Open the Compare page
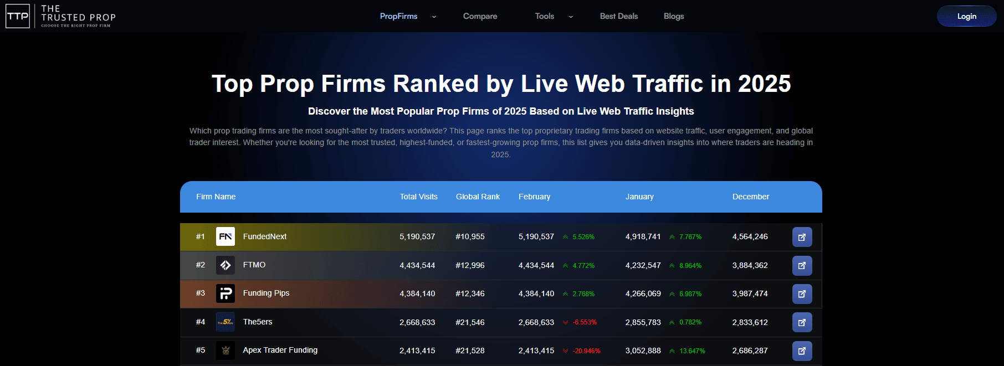This screenshot has width=1004, height=366. pos(480,16)
